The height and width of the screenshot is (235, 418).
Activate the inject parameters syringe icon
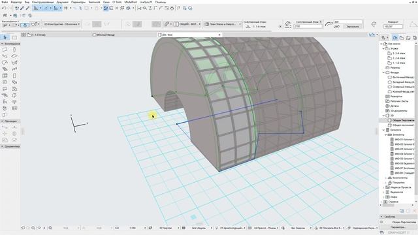[x=27, y=8]
